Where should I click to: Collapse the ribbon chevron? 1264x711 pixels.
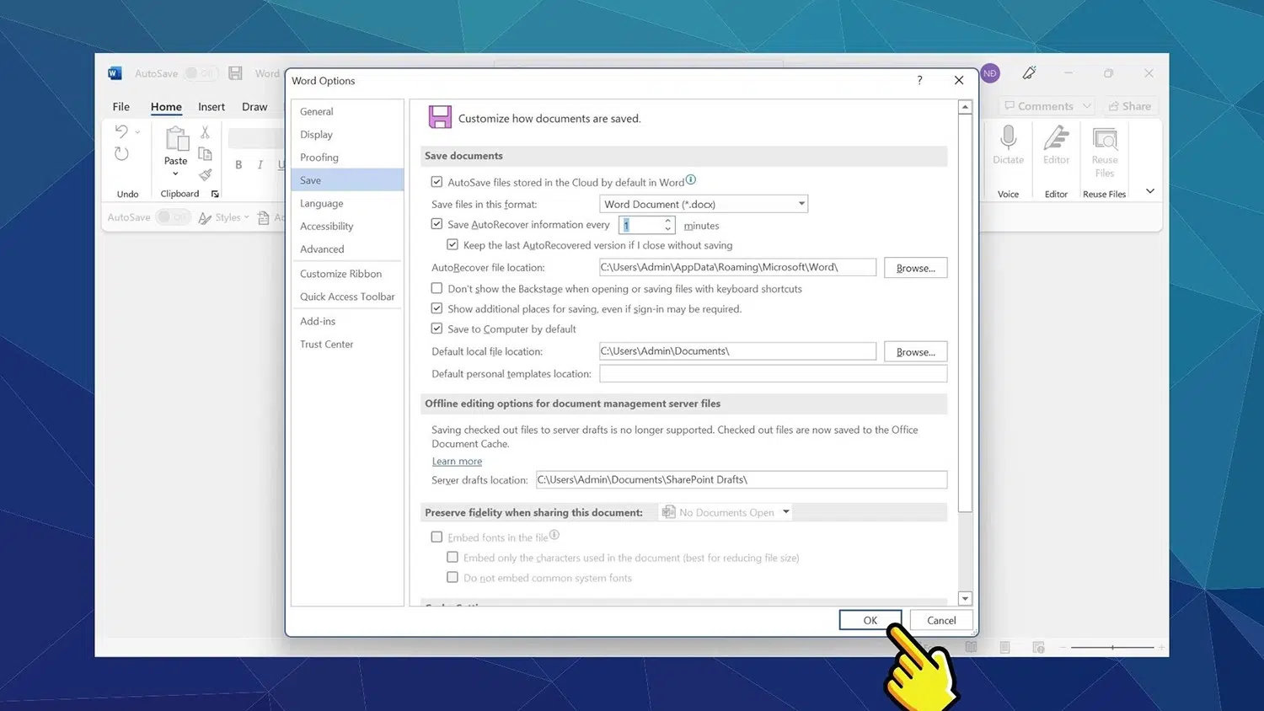click(1150, 191)
